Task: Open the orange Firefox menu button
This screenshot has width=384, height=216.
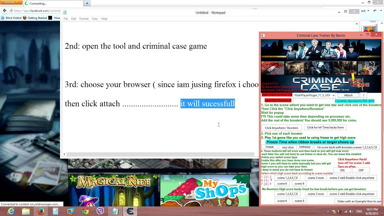Action: click(11, 2)
